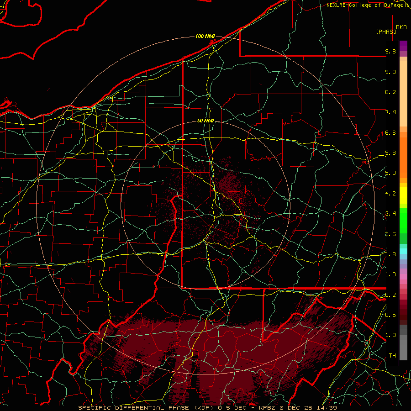411x411 pixels.
Task: Pick the dark red segment of the color bar
Action: [x=403, y=312]
